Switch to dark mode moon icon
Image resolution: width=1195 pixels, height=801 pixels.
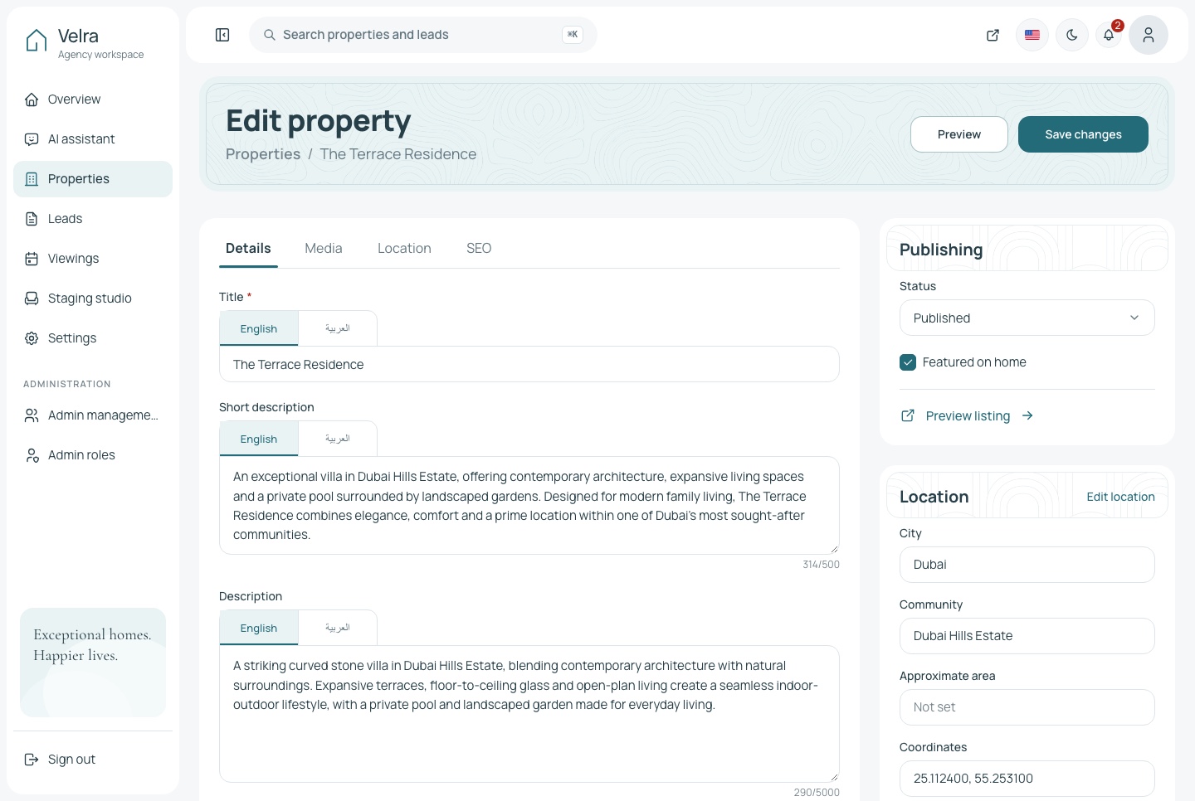pyautogui.click(x=1072, y=35)
